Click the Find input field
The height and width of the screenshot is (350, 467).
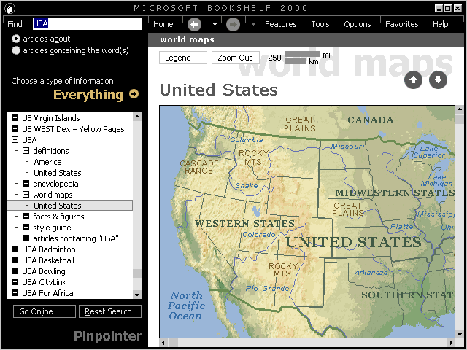87,24
